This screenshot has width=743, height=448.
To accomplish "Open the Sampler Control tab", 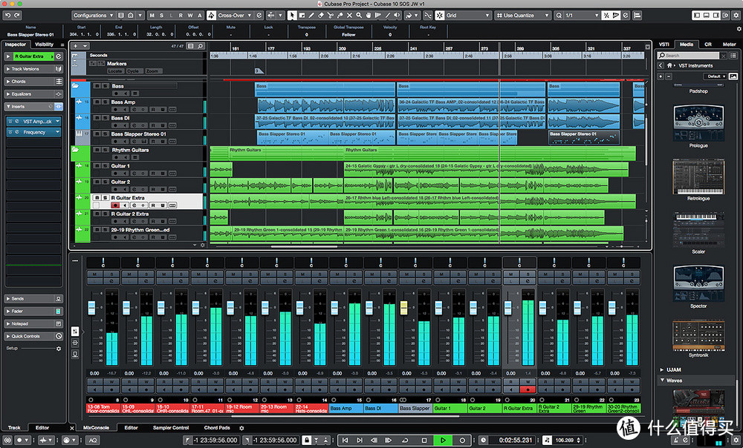I will click(171, 428).
